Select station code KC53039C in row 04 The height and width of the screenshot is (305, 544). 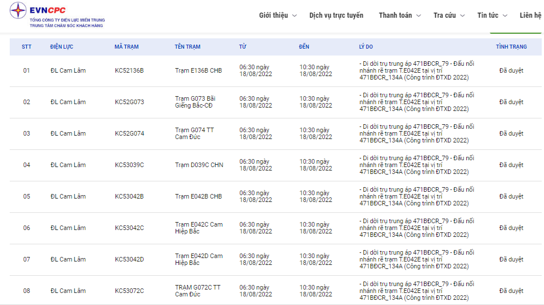coord(129,165)
